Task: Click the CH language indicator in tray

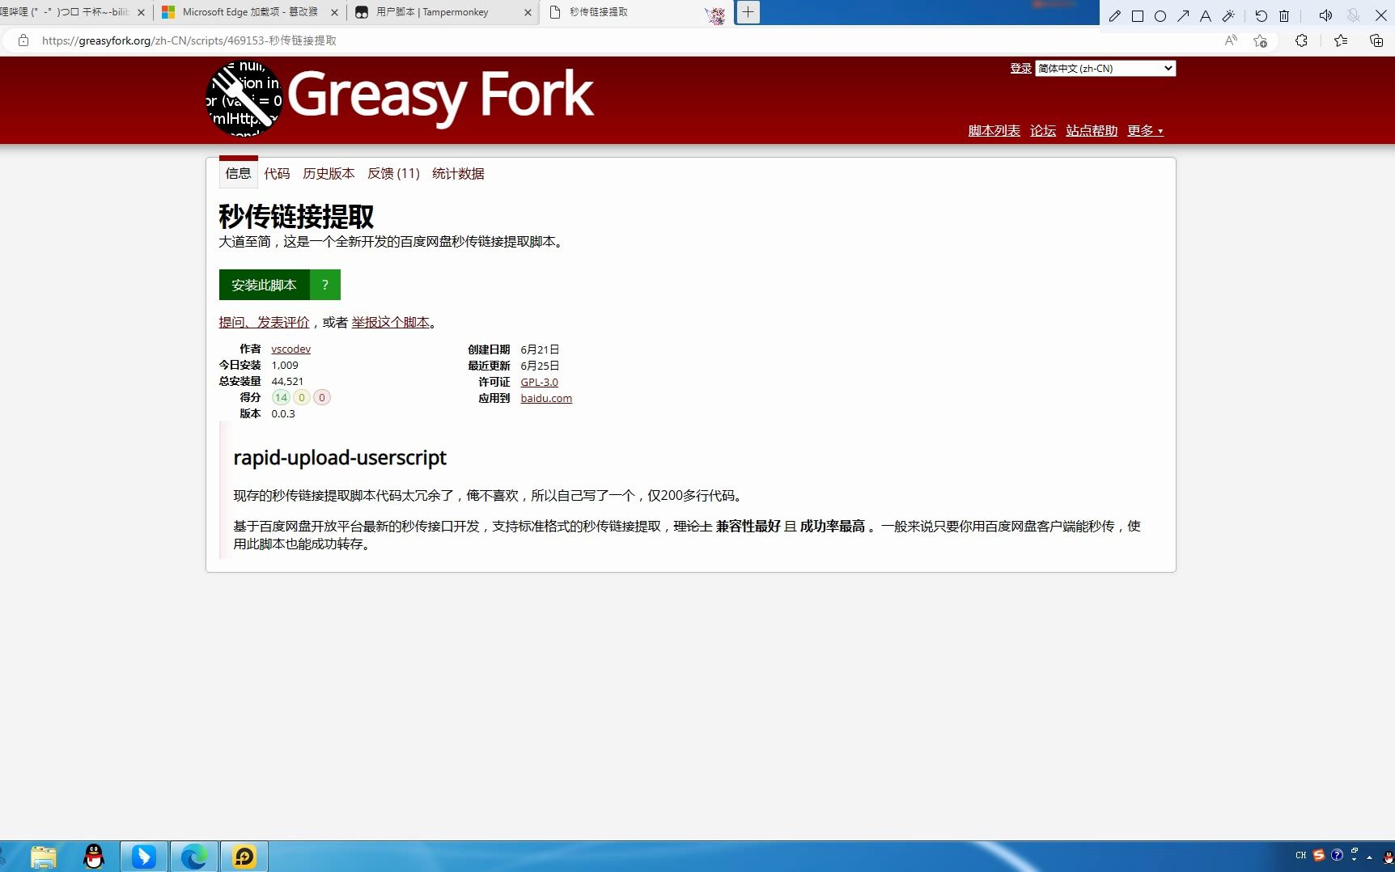Action: (x=1301, y=855)
